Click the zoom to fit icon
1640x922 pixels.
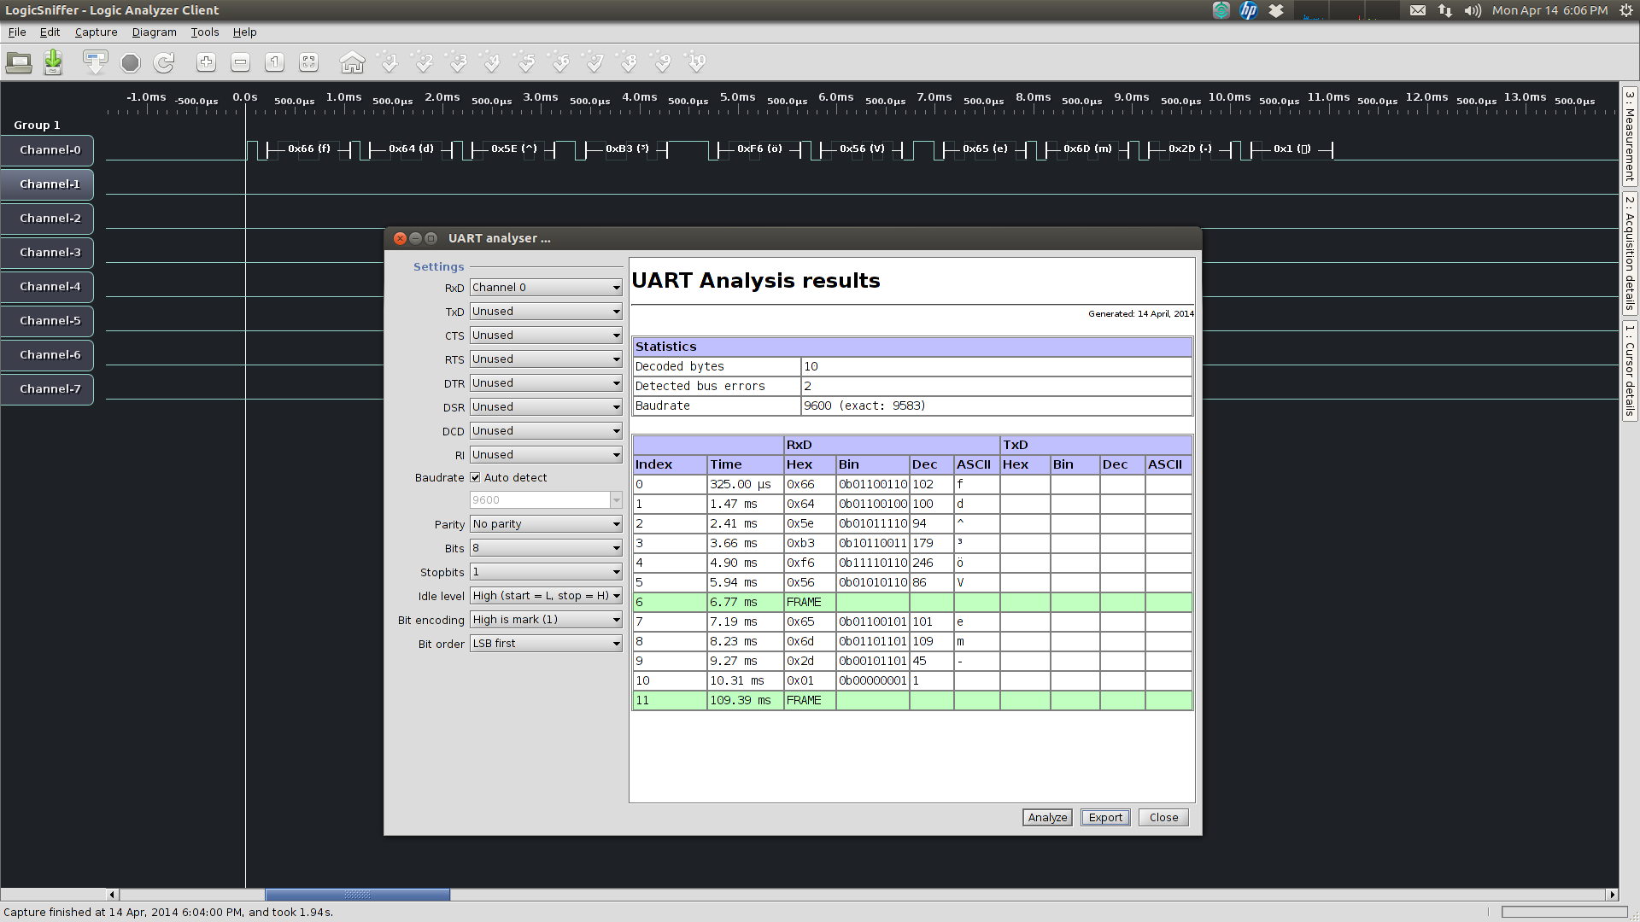[308, 62]
